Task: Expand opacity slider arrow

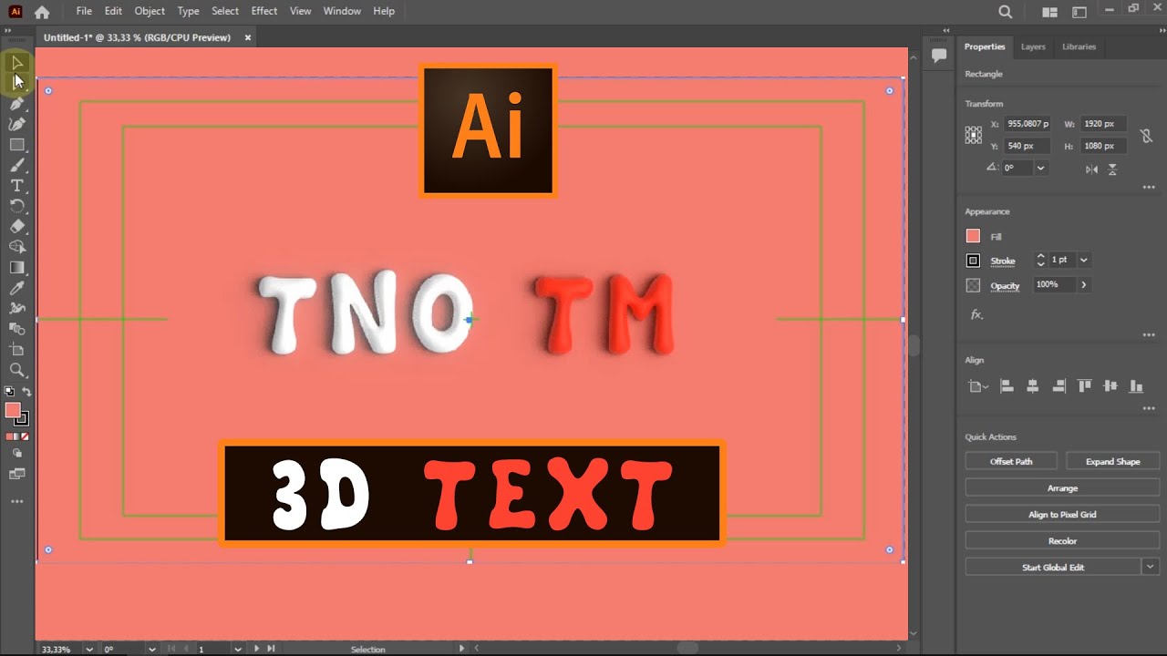Action: [1083, 284]
